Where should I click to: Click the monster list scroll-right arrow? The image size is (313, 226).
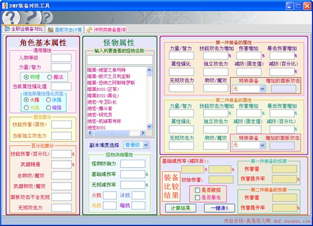[x=142, y=133]
